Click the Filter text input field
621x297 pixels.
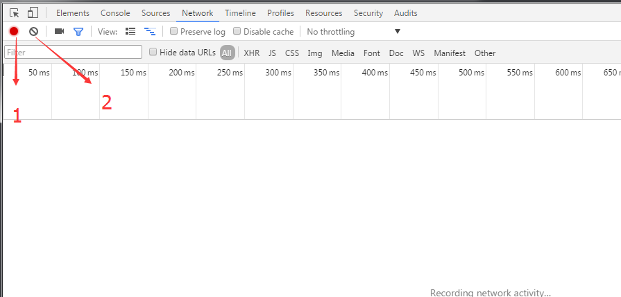[x=73, y=53]
